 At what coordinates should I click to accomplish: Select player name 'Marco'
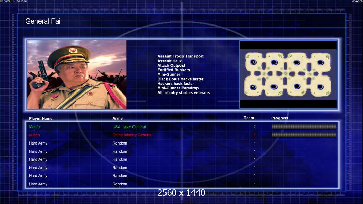(34, 127)
